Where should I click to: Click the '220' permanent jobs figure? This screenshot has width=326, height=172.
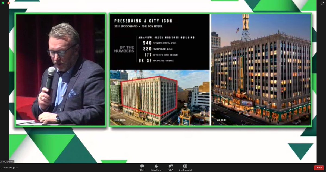click(x=147, y=49)
